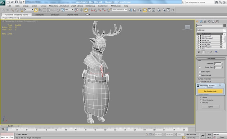Click the New Scene icon in quick access toolbar
Viewport: 227px width, 139px height.
pyautogui.click(x=8, y=2)
